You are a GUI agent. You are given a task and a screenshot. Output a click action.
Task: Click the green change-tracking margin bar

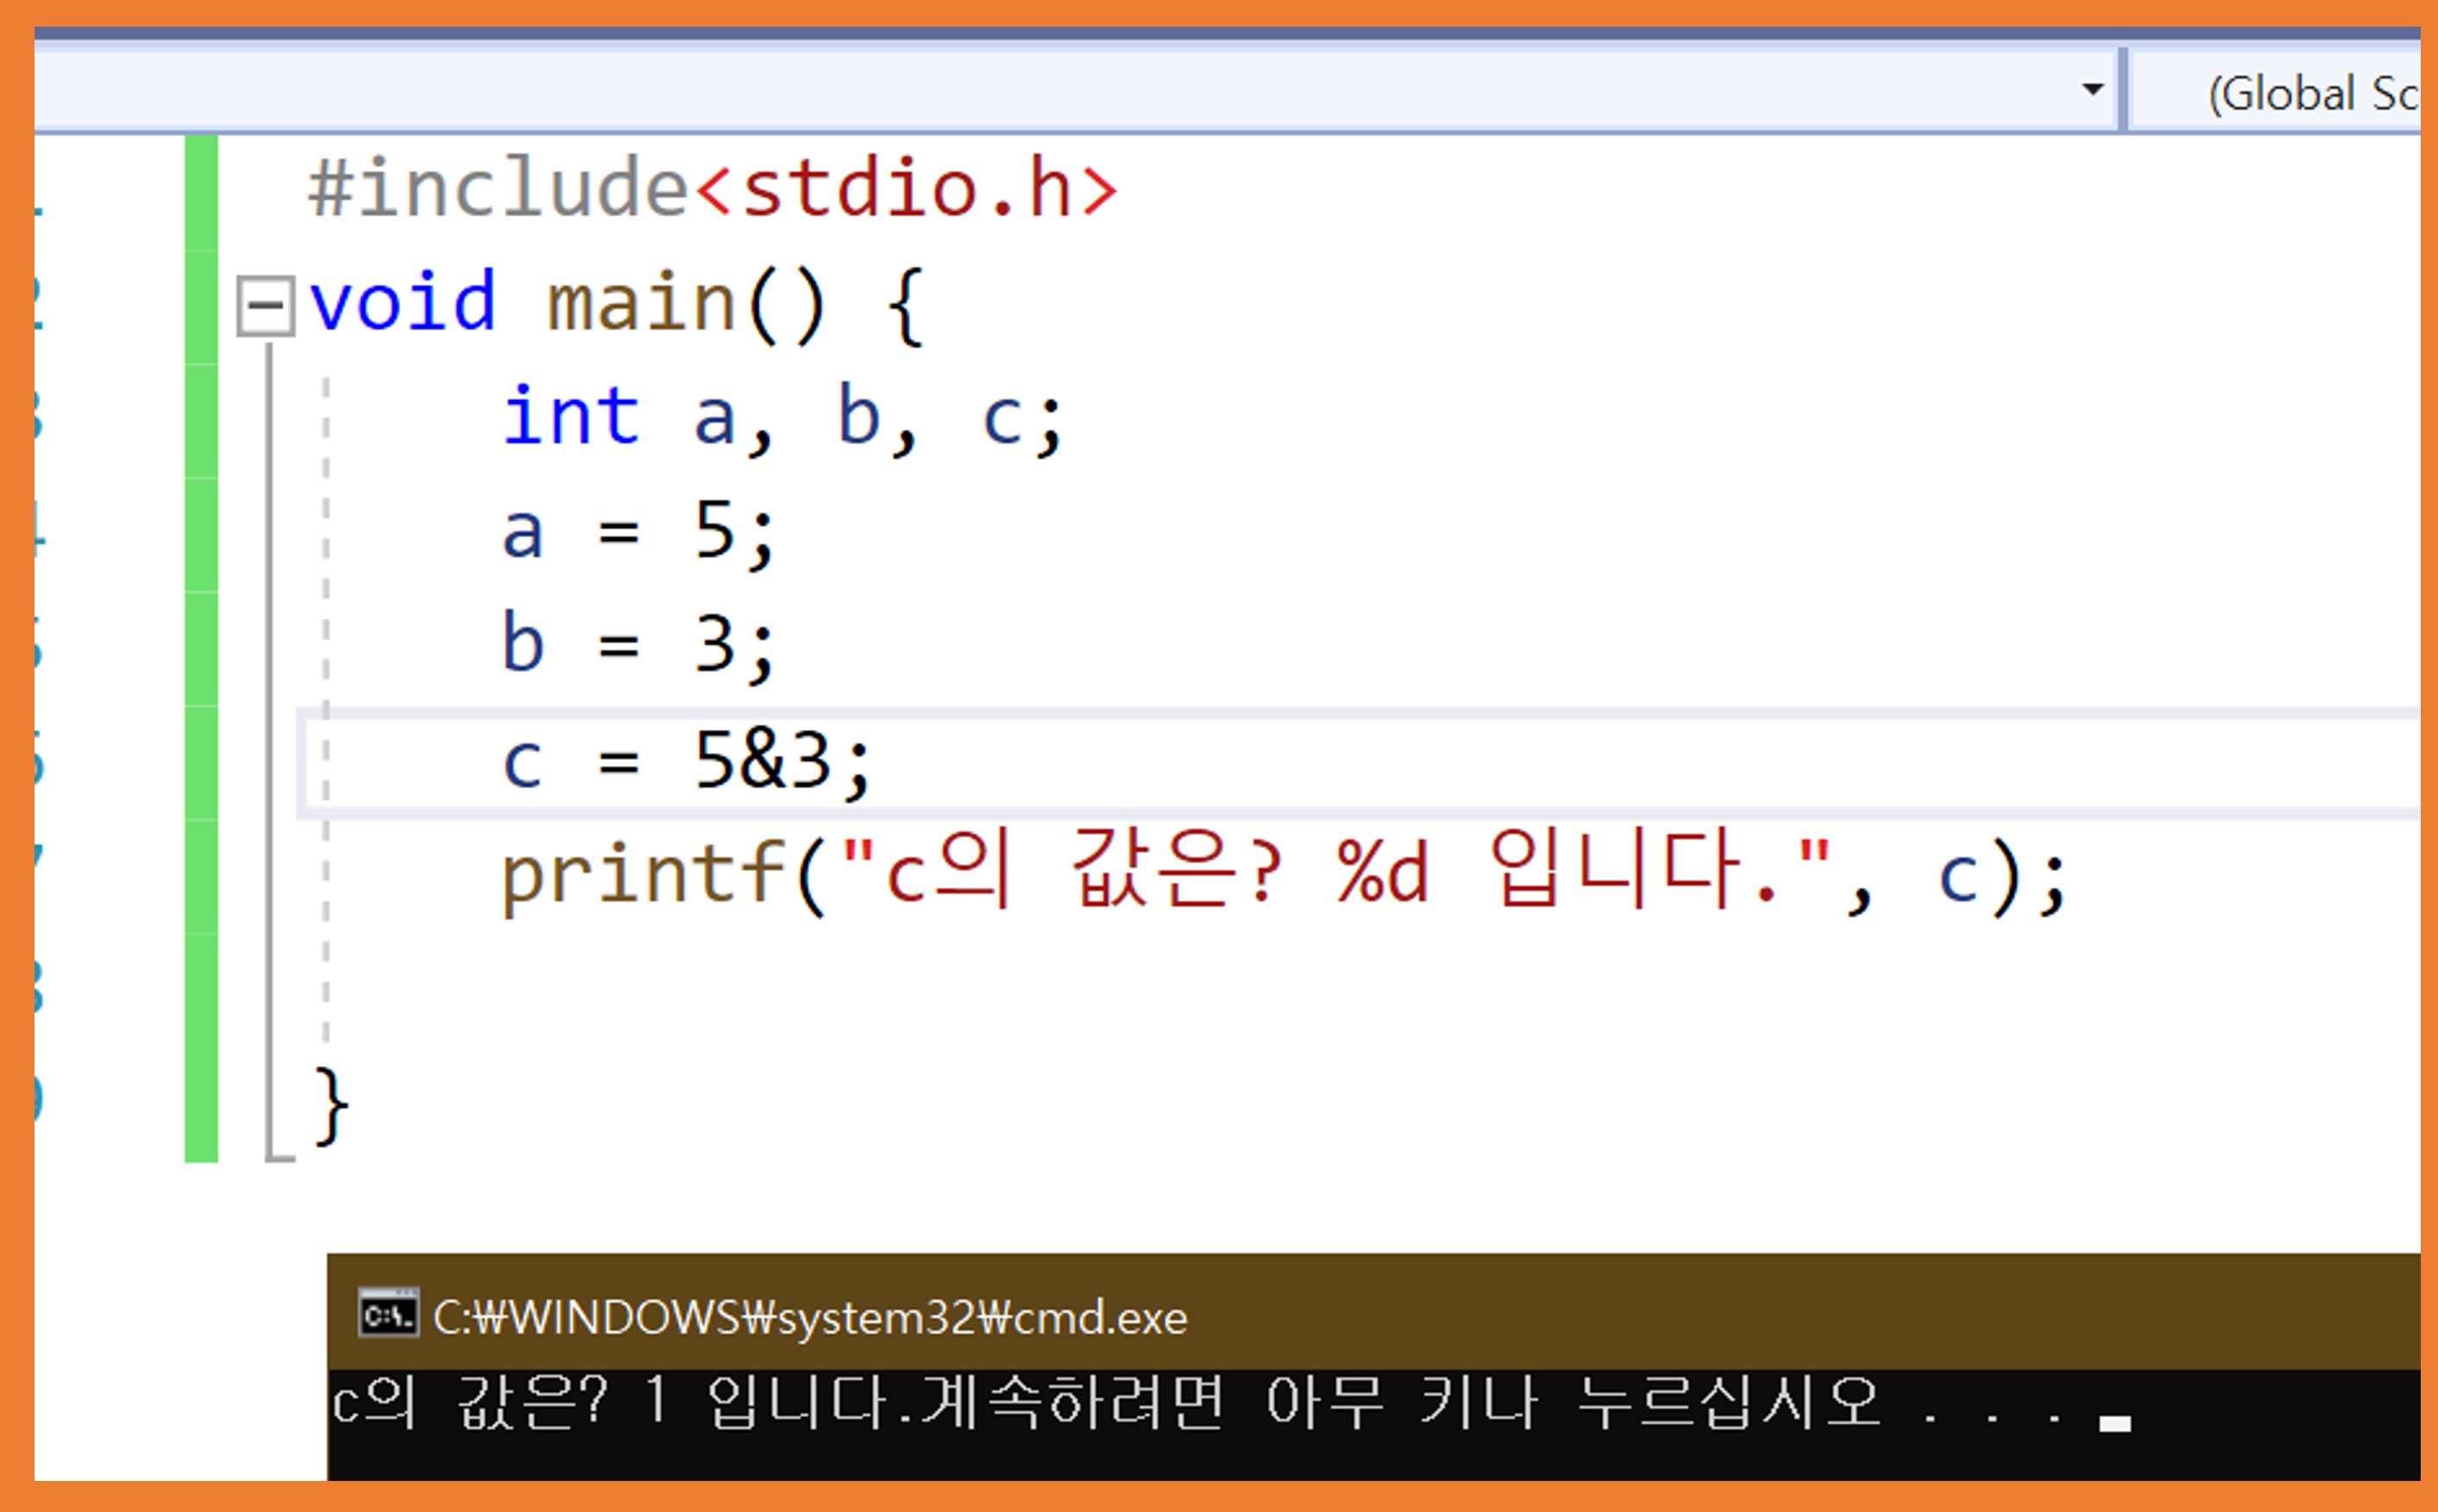click(201, 650)
